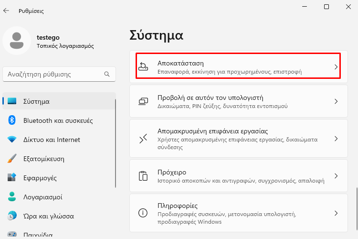This screenshot has width=358, height=239.
Task: Open the Πρόχειρο clipboard settings title
Action: 172,172
